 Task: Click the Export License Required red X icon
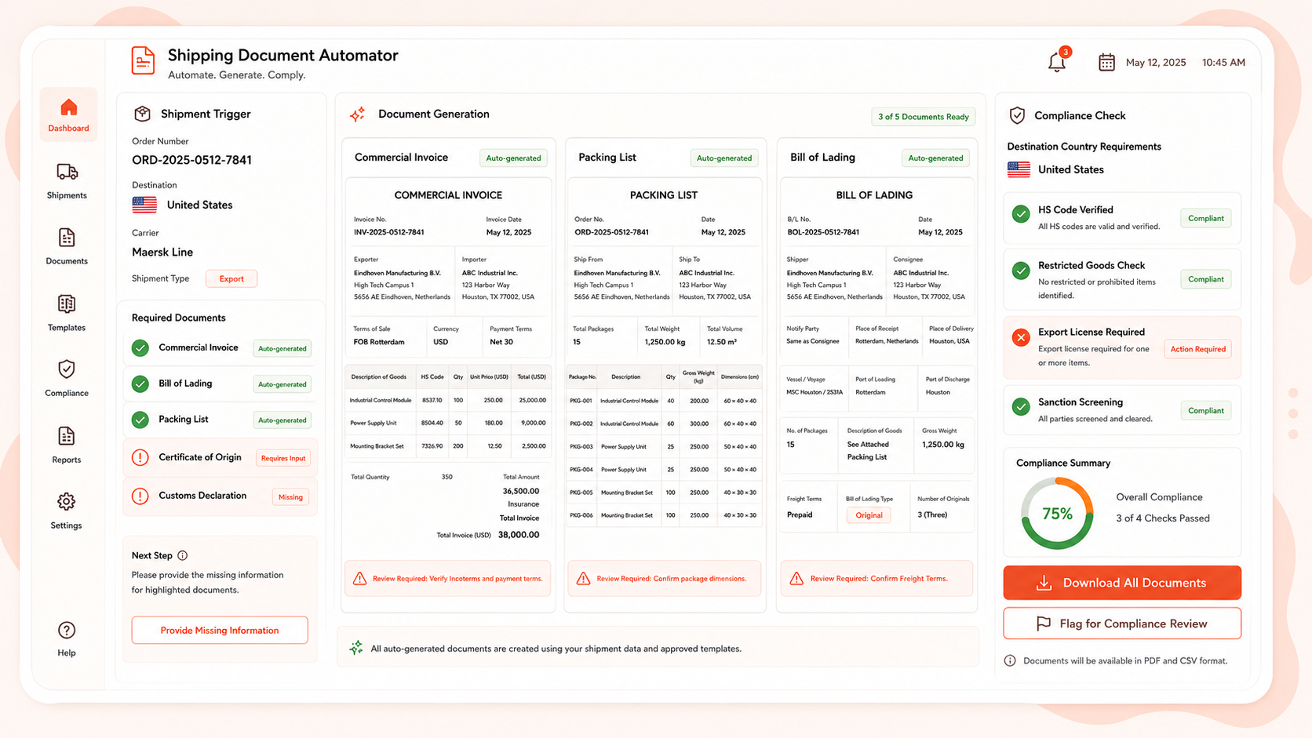click(x=1021, y=337)
